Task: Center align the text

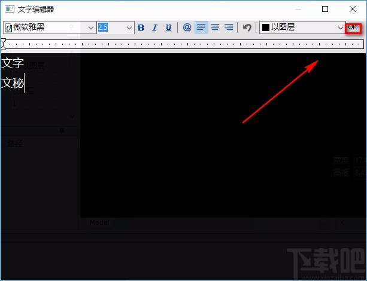Action: pos(215,28)
